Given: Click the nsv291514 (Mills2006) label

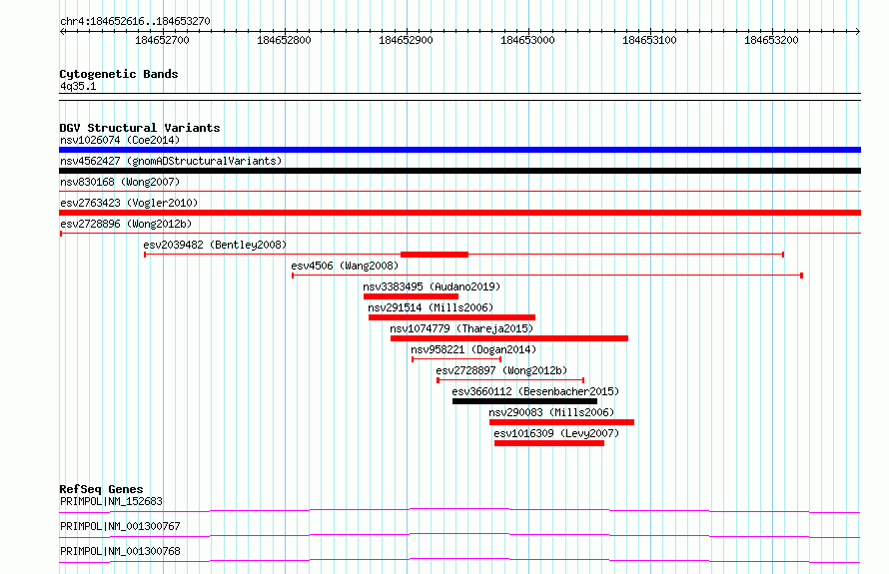Looking at the screenshot, I should [431, 307].
